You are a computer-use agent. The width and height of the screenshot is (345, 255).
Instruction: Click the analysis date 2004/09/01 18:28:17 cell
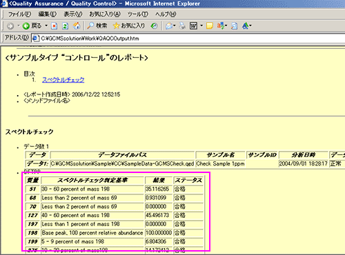(303, 163)
